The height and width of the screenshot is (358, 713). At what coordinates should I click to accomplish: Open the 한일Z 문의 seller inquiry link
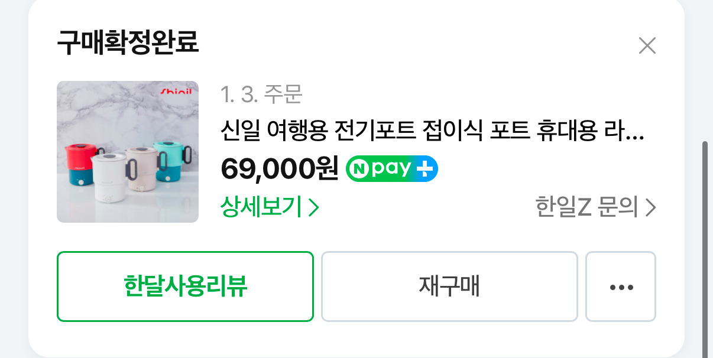(x=595, y=207)
